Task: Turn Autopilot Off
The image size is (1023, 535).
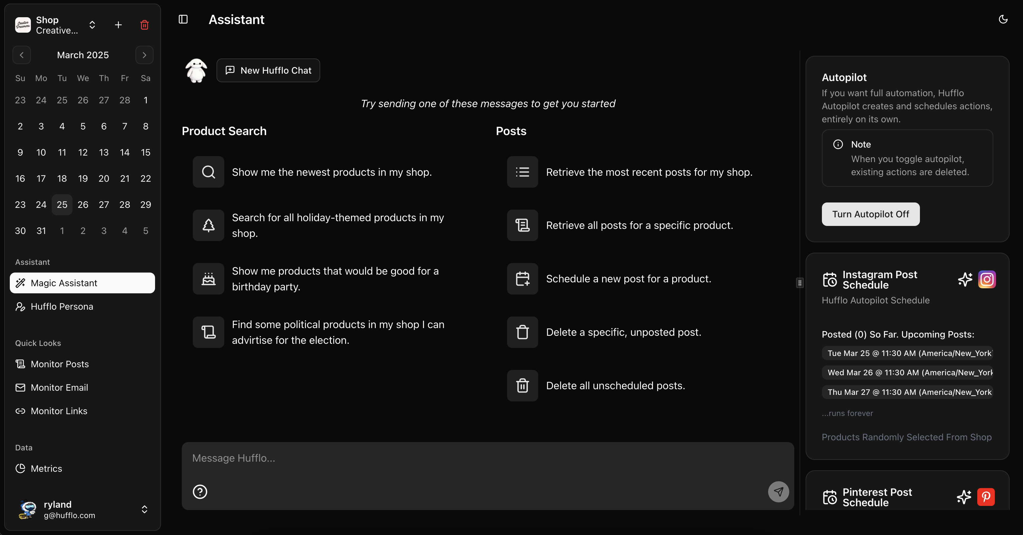Action: [870, 214]
